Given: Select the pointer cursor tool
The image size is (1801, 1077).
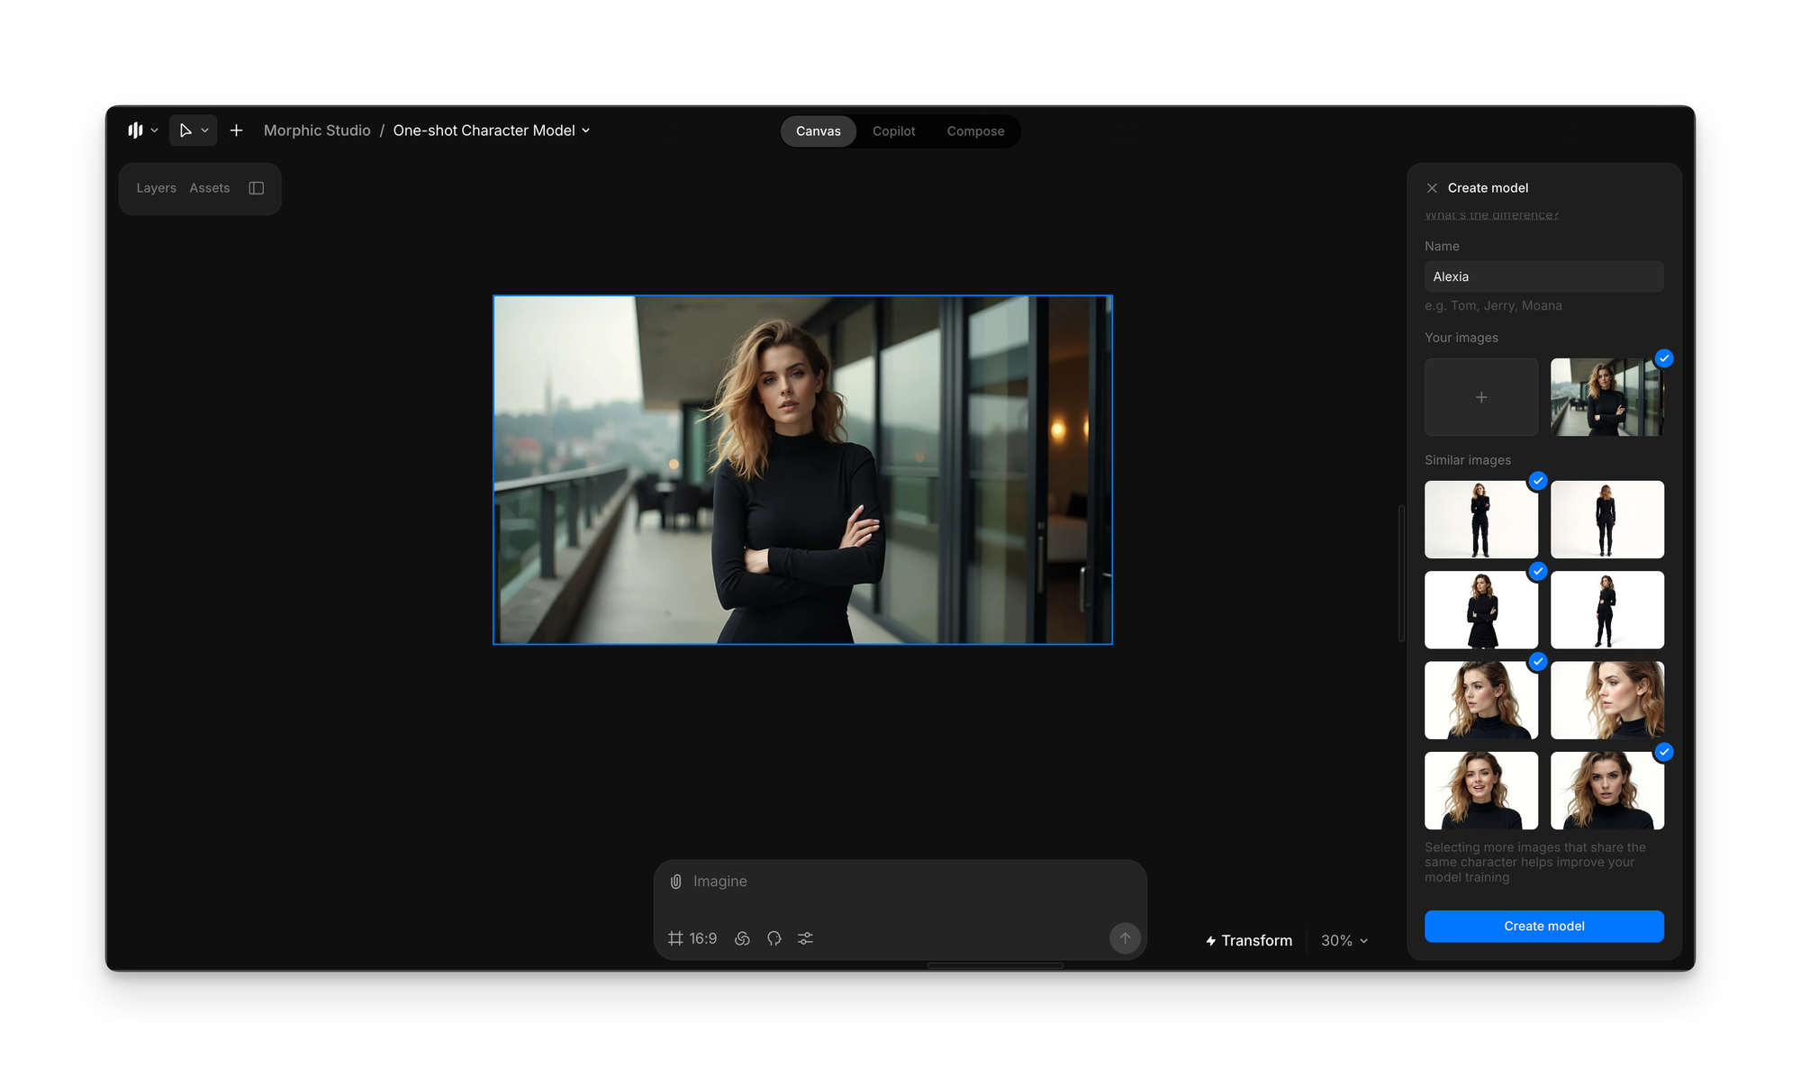Looking at the screenshot, I should pos(186,131).
